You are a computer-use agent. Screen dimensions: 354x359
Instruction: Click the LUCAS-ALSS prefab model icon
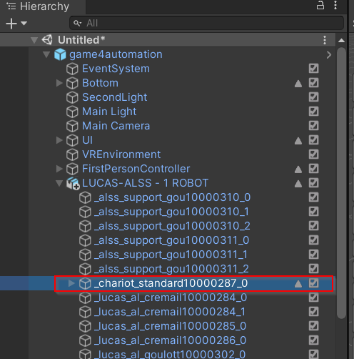click(73, 183)
